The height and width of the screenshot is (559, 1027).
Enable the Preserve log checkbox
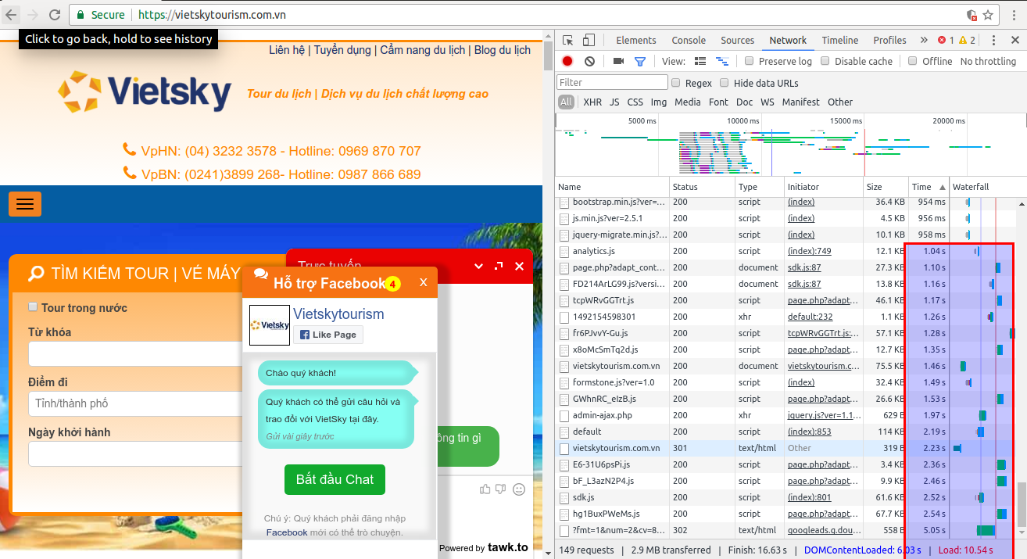(x=749, y=61)
